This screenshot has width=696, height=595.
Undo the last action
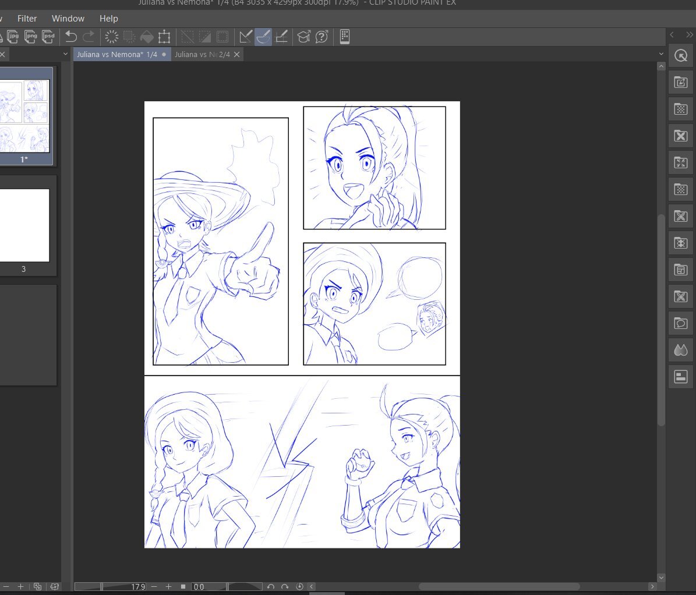(x=71, y=36)
